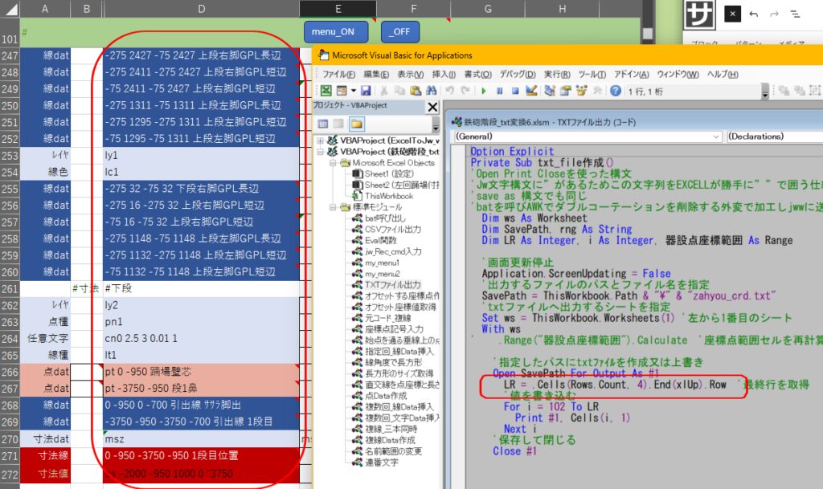Image resolution: width=823 pixels, height=489 pixels.
Task: Collapse the Microsoft Excel Objects folder
Action: (332, 162)
